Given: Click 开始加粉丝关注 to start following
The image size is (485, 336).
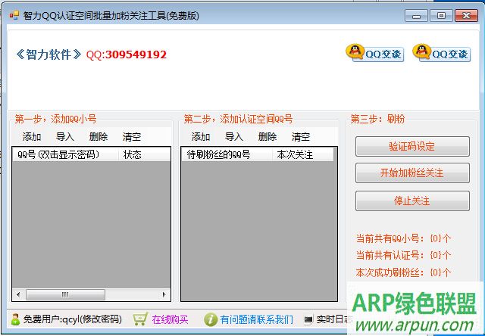Looking at the screenshot, I should click(412, 173).
